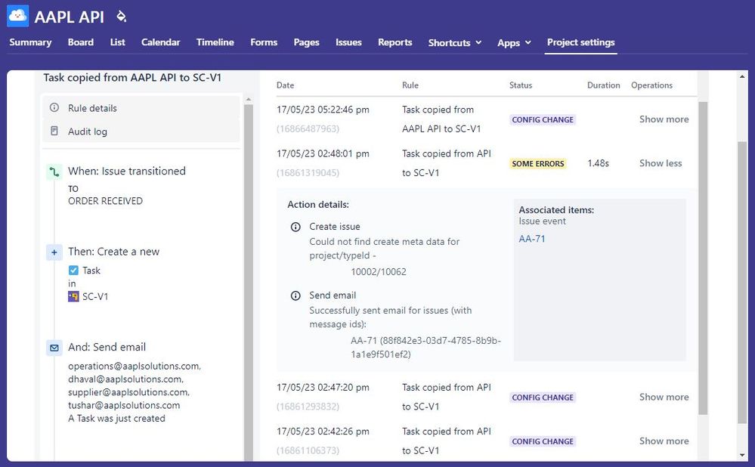Click the execution ID (16861293832)
This screenshot has height=467, width=755.
tap(308, 407)
